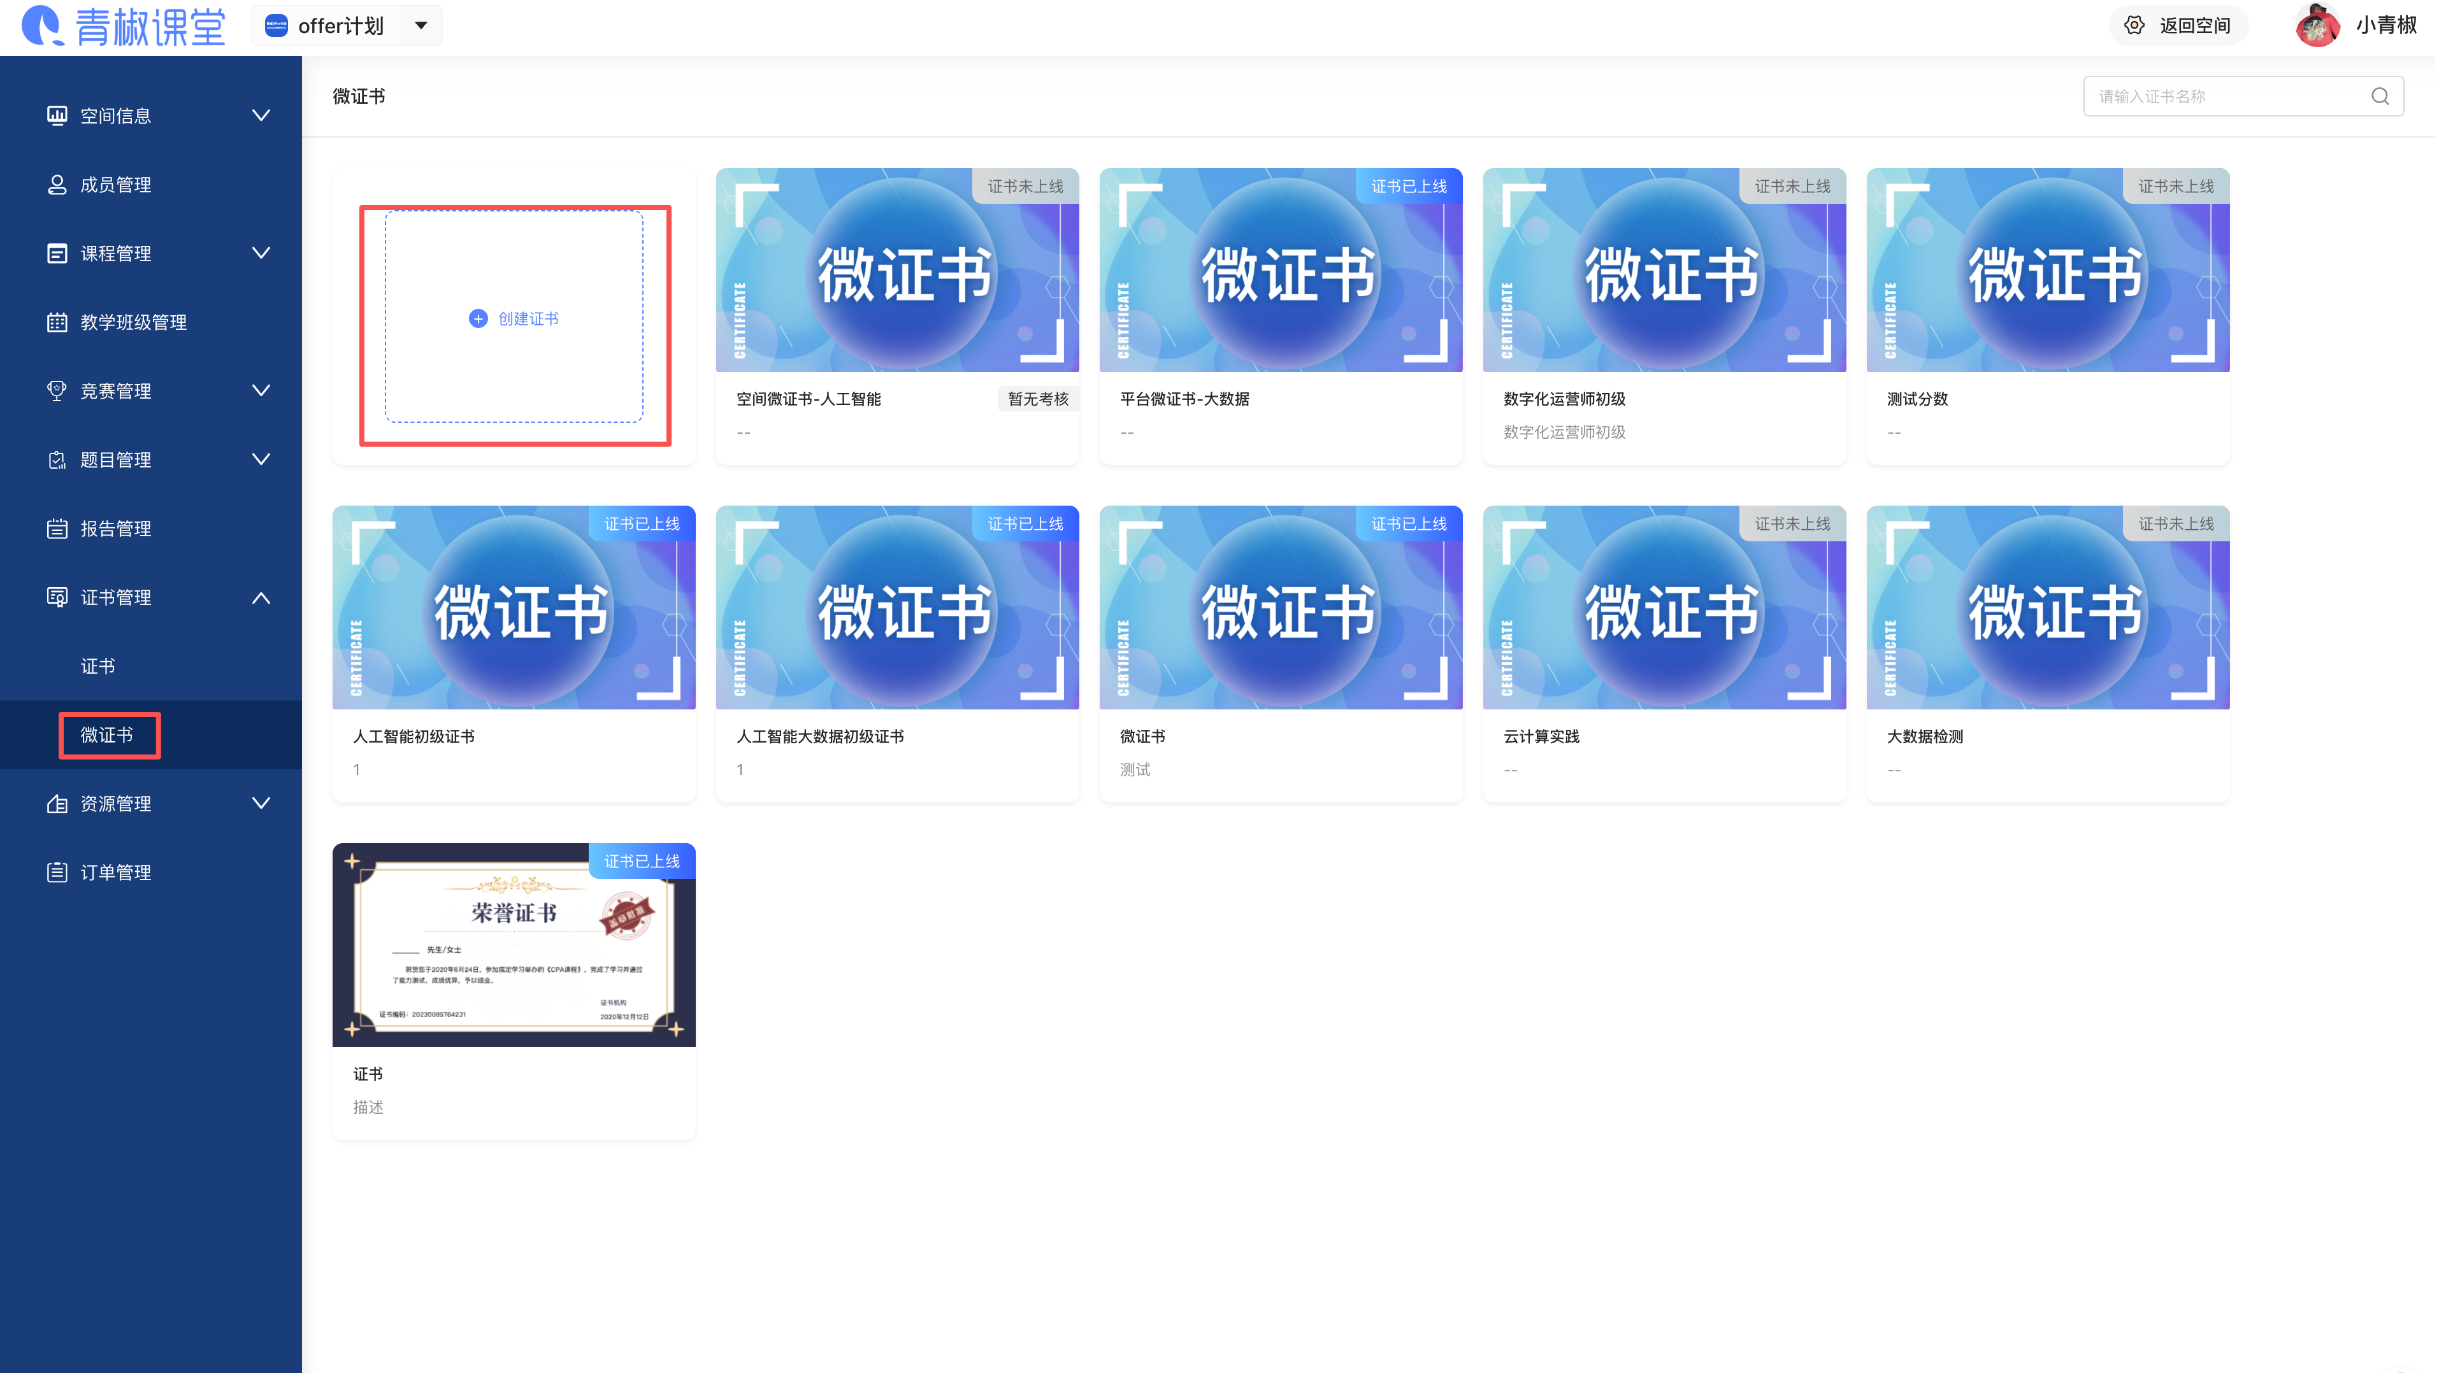Click the plus icon for 创建证书
This screenshot has width=2439, height=1373.
pyautogui.click(x=478, y=319)
